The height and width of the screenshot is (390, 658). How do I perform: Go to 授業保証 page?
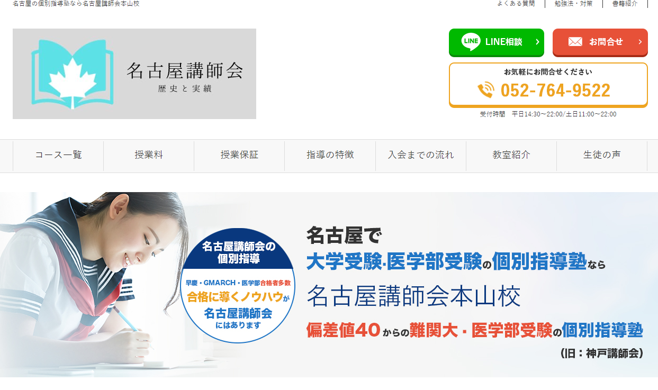tap(239, 156)
